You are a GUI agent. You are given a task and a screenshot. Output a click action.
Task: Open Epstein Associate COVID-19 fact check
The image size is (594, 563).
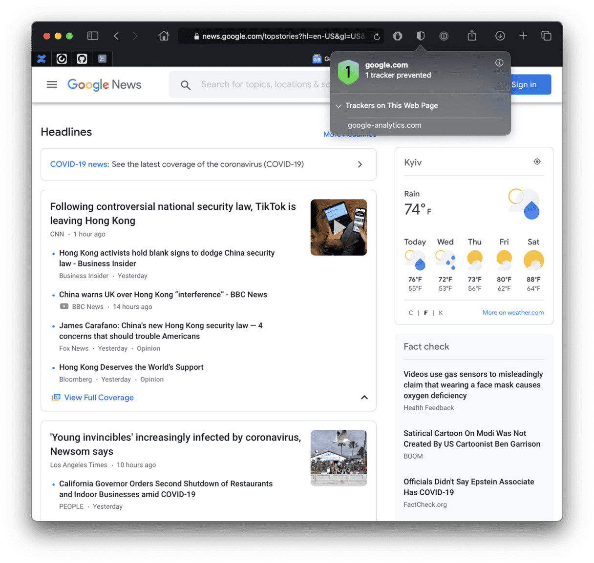coord(469,487)
